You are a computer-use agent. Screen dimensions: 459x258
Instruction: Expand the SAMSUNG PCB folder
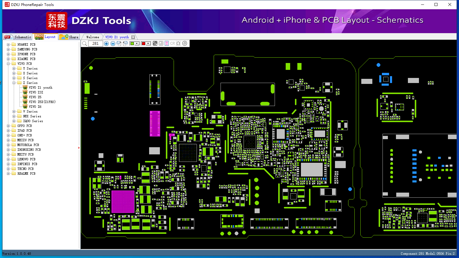[8, 49]
